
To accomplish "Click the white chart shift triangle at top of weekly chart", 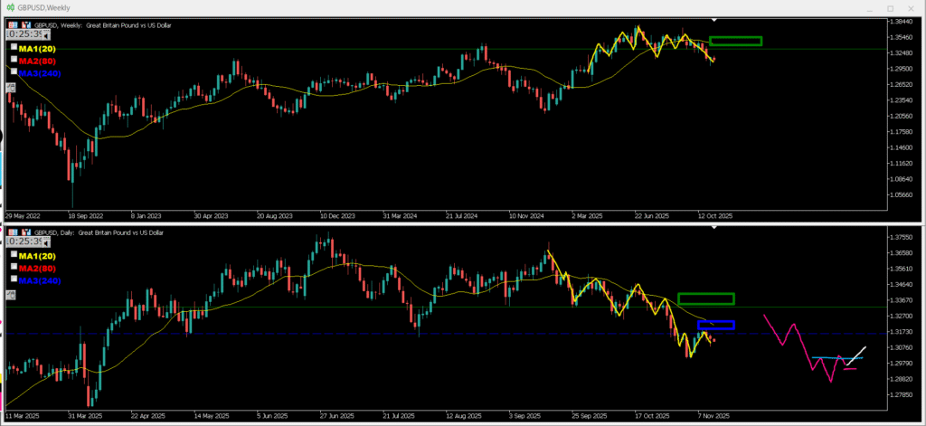I will [715, 18].
